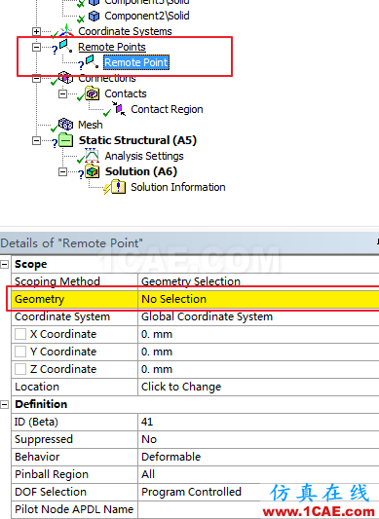This screenshot has width=379, height=519.
Task: Check the Y Coordinate parameter checkbox
Action: [20, 352]
